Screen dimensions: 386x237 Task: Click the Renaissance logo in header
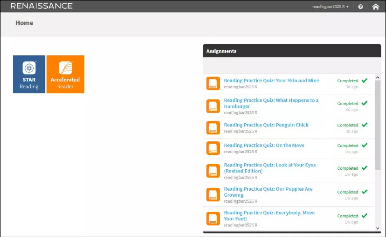[x=41, y=6]
